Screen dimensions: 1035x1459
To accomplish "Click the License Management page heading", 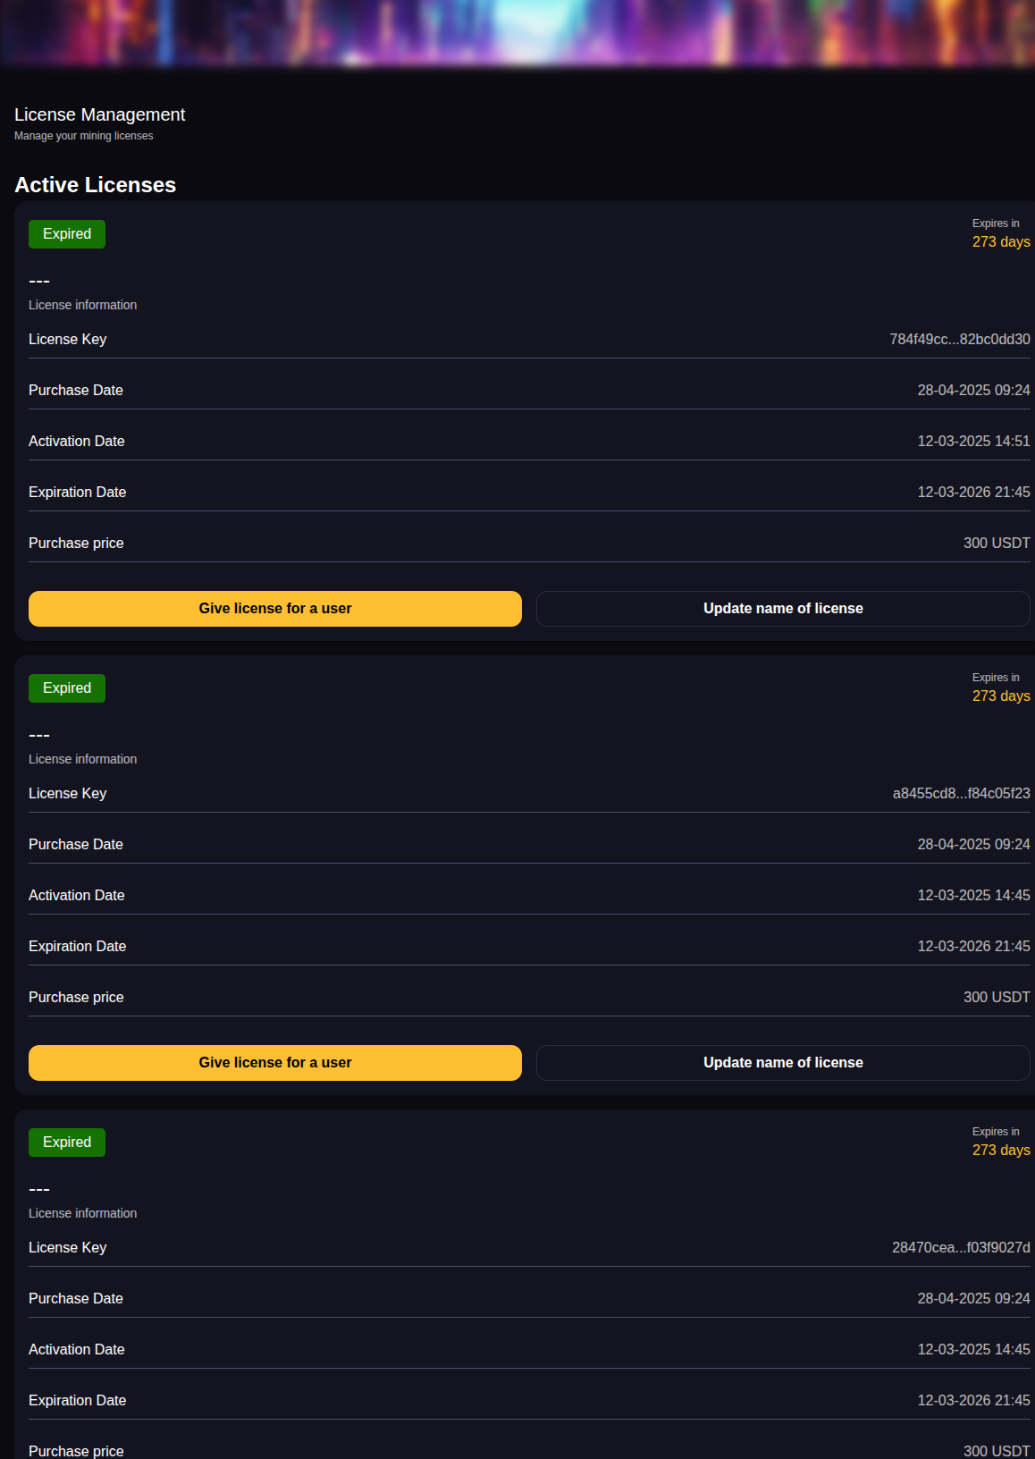I will pos(100,115).
